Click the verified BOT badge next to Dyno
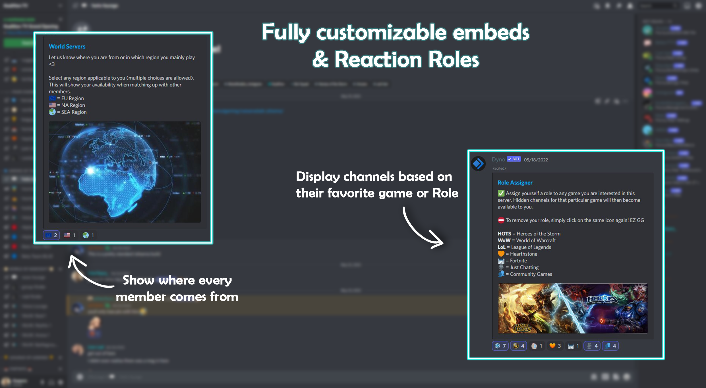This screenshot has height=388, width=706. pyautogui.click(x=514, y=159)
